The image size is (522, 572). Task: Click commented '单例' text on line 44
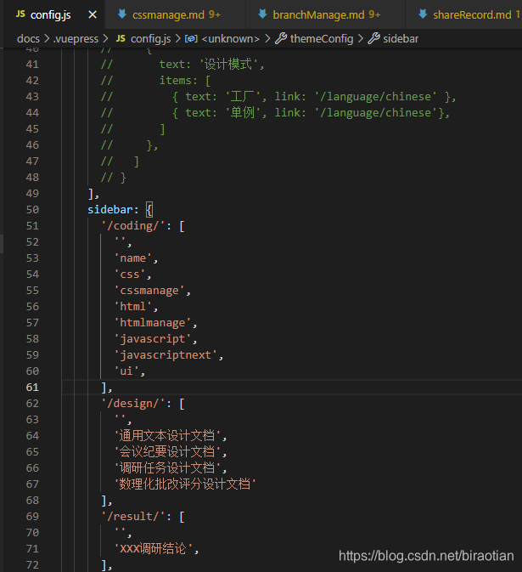coord(243,113)
